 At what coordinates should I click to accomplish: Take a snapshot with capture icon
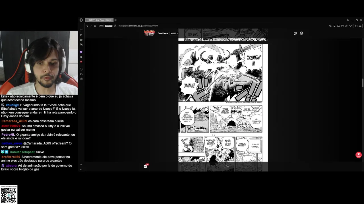coord(338,26)
